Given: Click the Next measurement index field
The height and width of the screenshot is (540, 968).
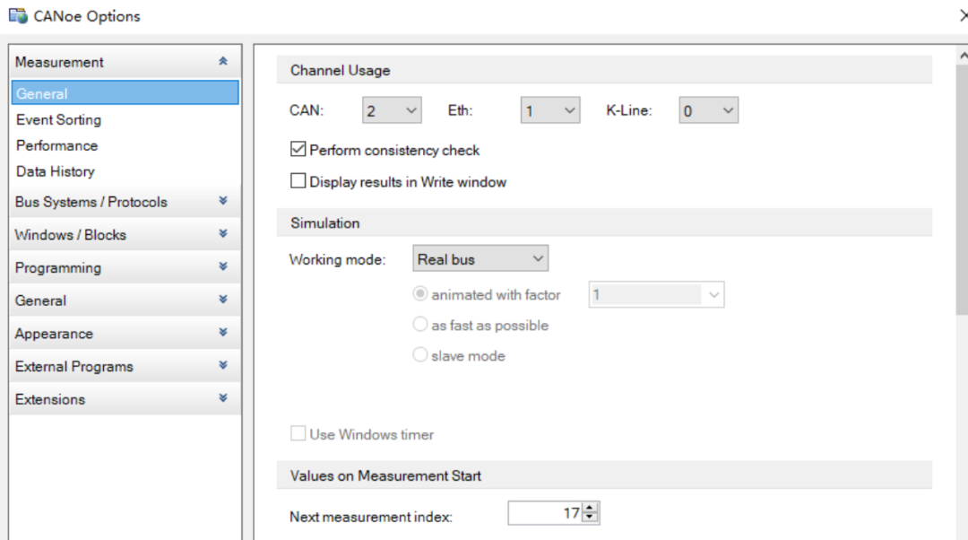Looking at the screenshot, I should (x=545, y=513).
